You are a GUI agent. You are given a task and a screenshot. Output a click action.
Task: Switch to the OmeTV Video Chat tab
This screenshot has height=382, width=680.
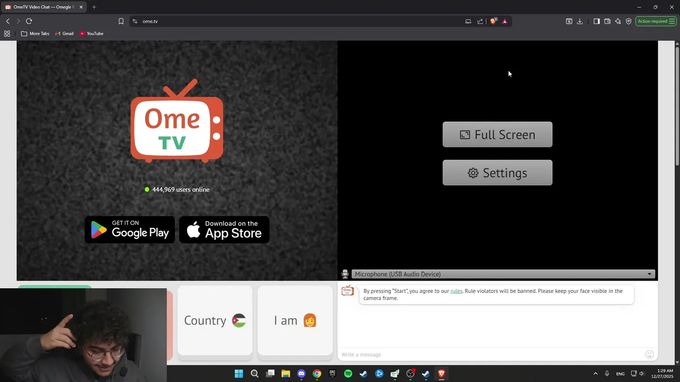tap(44, 7)
